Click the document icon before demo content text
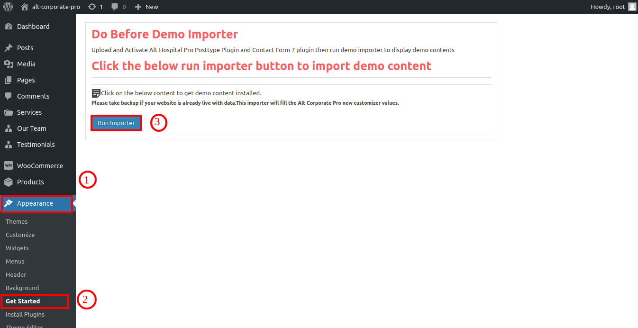 96,93
